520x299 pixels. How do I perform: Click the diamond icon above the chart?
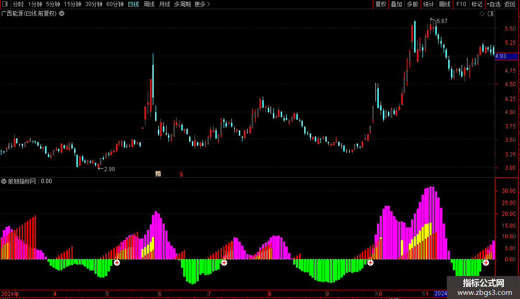(482, 14)
